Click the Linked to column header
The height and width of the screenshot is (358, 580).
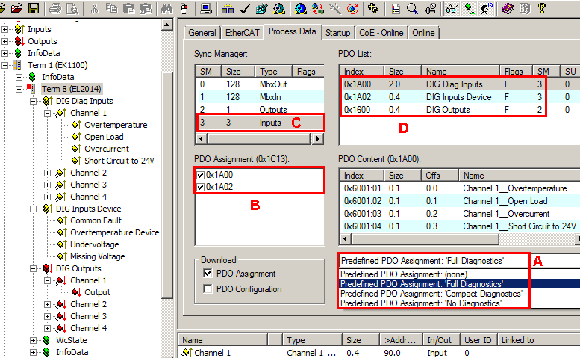[x=539, y=340]
